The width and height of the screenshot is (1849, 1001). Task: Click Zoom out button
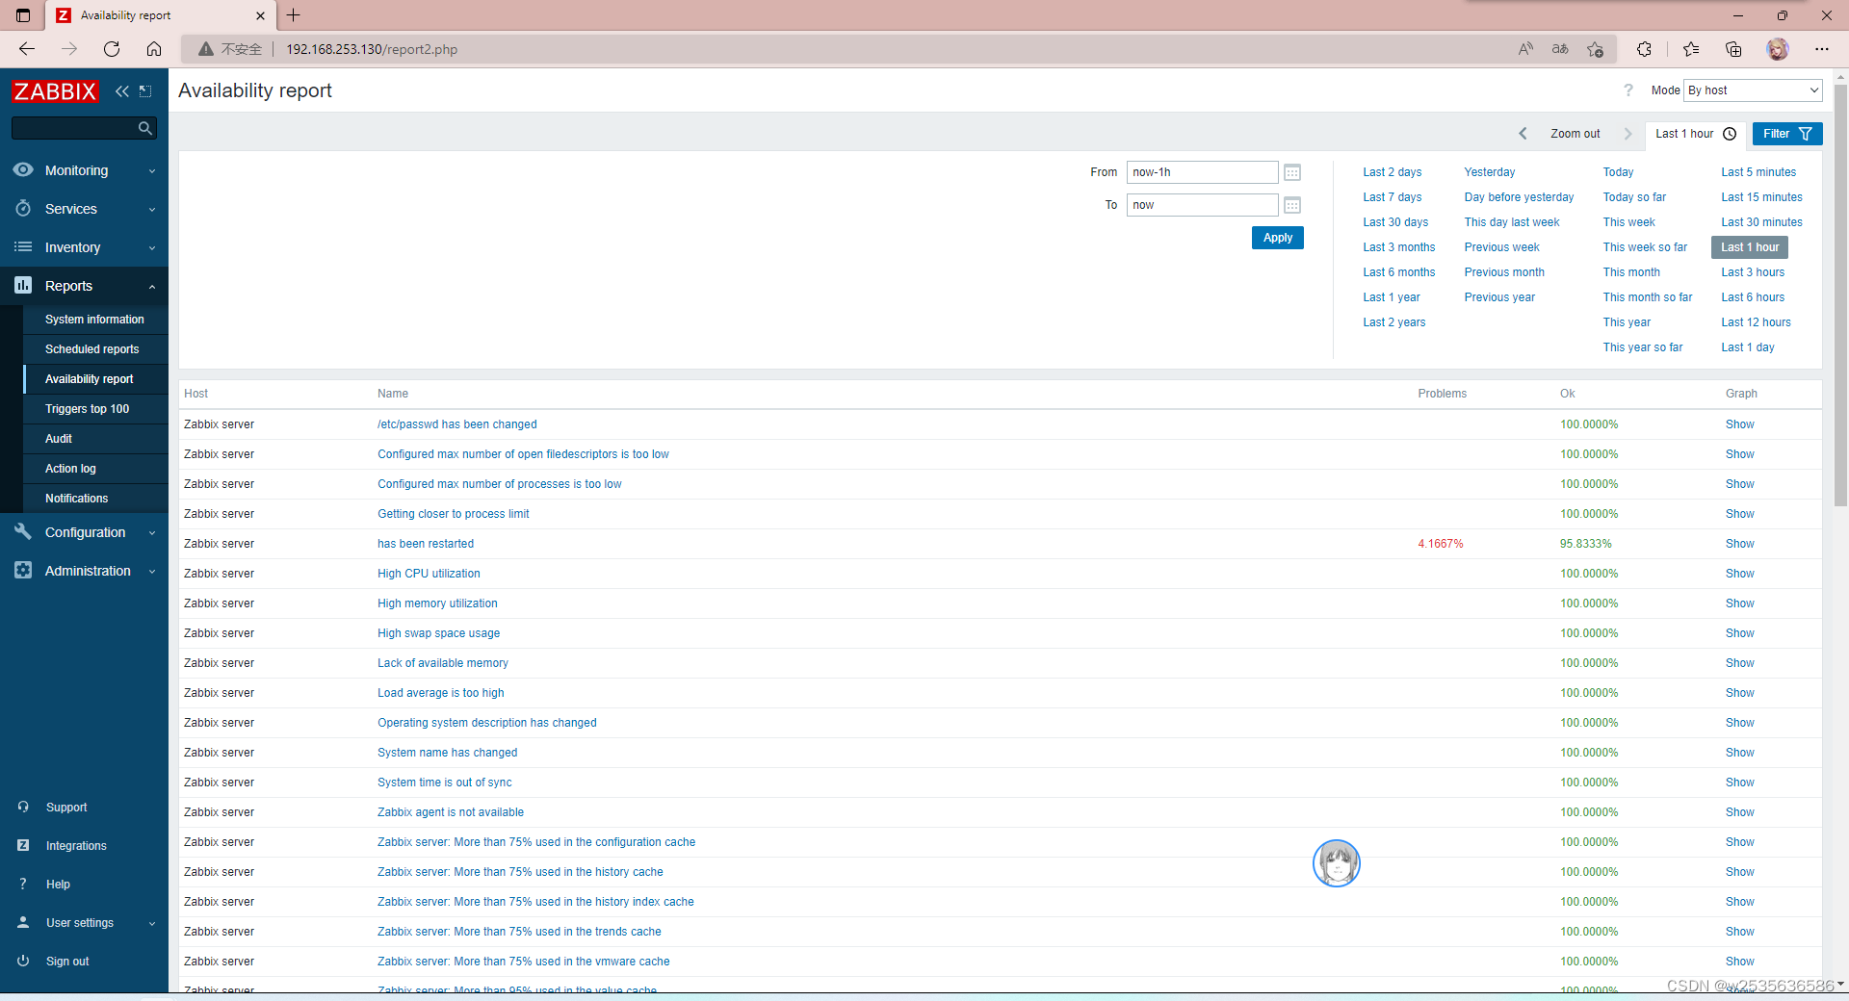tap(1575, 134)
